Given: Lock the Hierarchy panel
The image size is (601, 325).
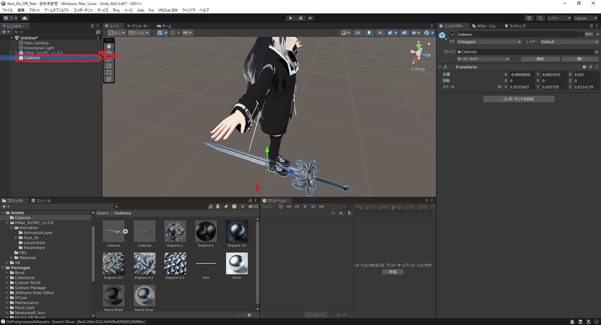Looking at the screenshot, I should (92, 25).
